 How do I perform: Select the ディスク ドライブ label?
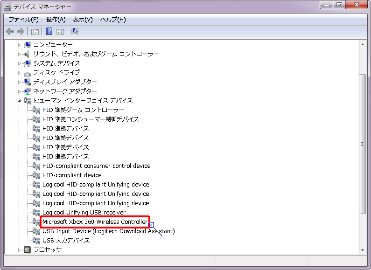57,73
